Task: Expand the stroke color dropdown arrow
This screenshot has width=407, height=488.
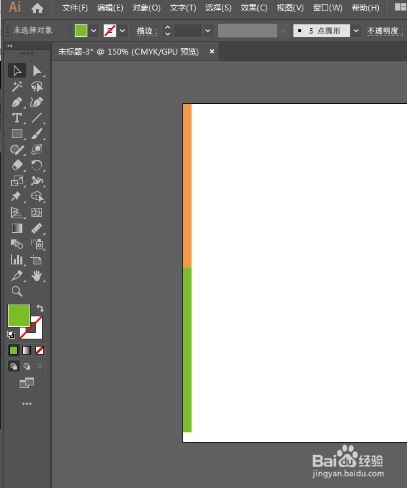Action: click(122, 30)
